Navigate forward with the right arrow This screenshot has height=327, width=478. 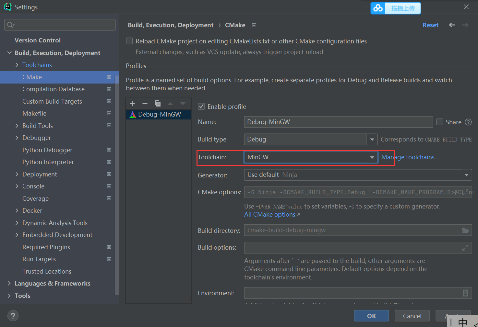point(465,25)
